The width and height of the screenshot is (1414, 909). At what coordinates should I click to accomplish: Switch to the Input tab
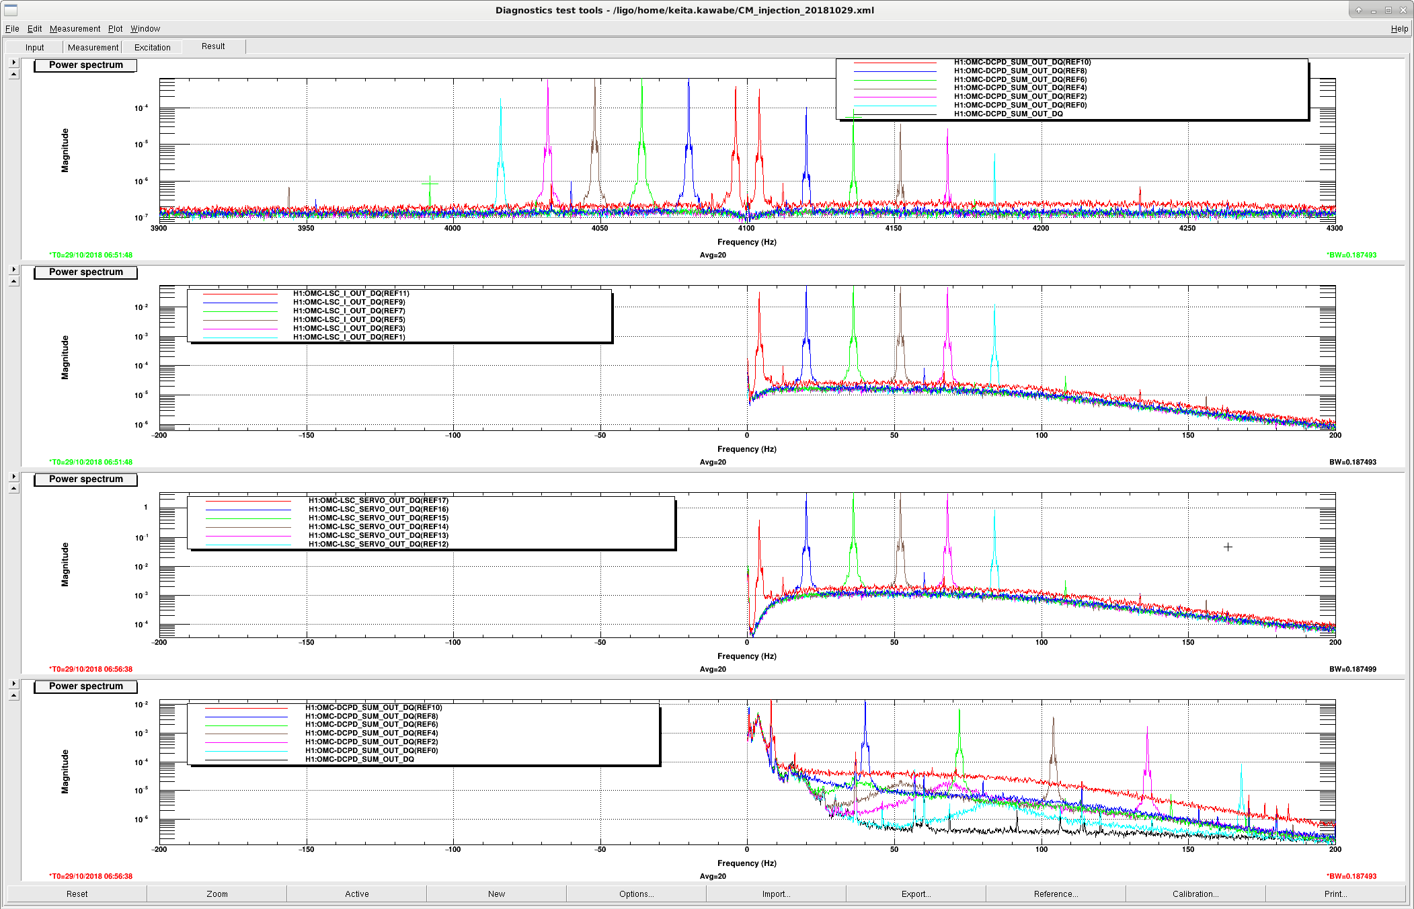coord(35,48)
